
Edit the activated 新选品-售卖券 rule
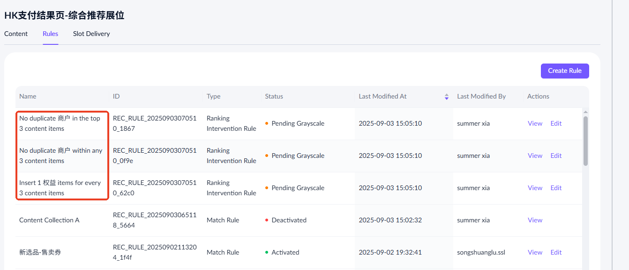[x=556, y=252]
